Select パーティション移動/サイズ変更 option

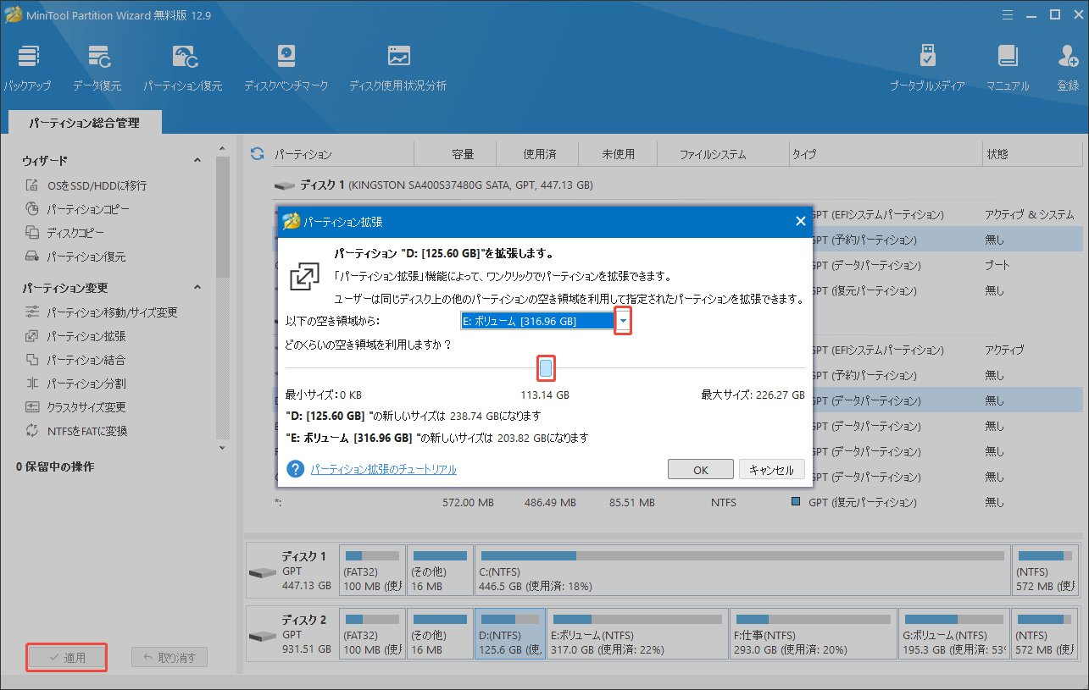(101, 312)
